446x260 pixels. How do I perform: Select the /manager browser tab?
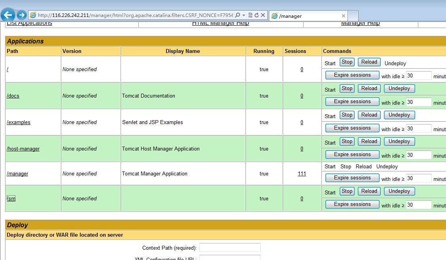pos(308,16)
